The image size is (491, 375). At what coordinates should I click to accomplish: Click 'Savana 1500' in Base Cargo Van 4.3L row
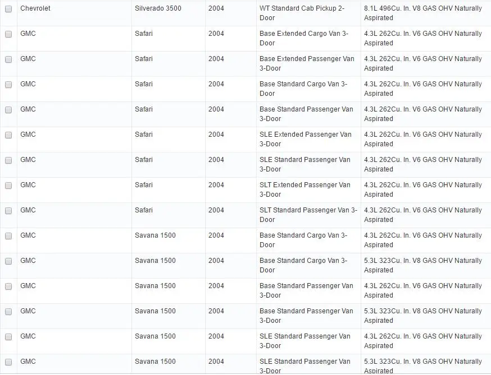(x=155, y=235)
